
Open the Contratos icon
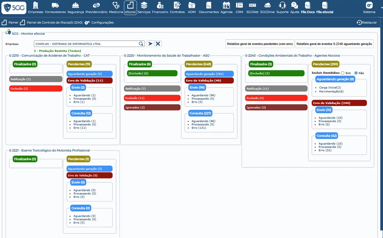(177, 8)
